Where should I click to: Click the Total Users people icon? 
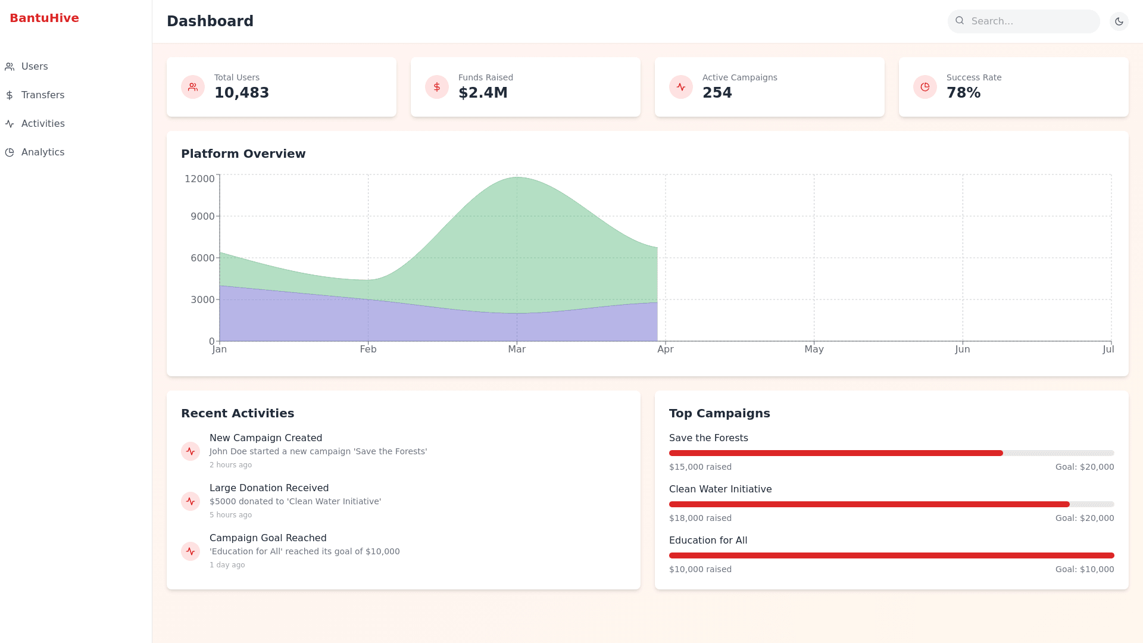193,87
